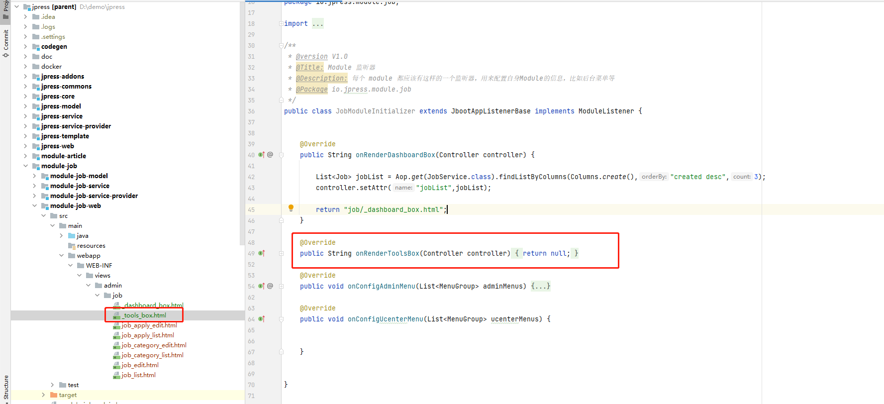This screenshot has width=884, height=404.
Task: Collapse the views folder arrow
Action: [79, 275]
